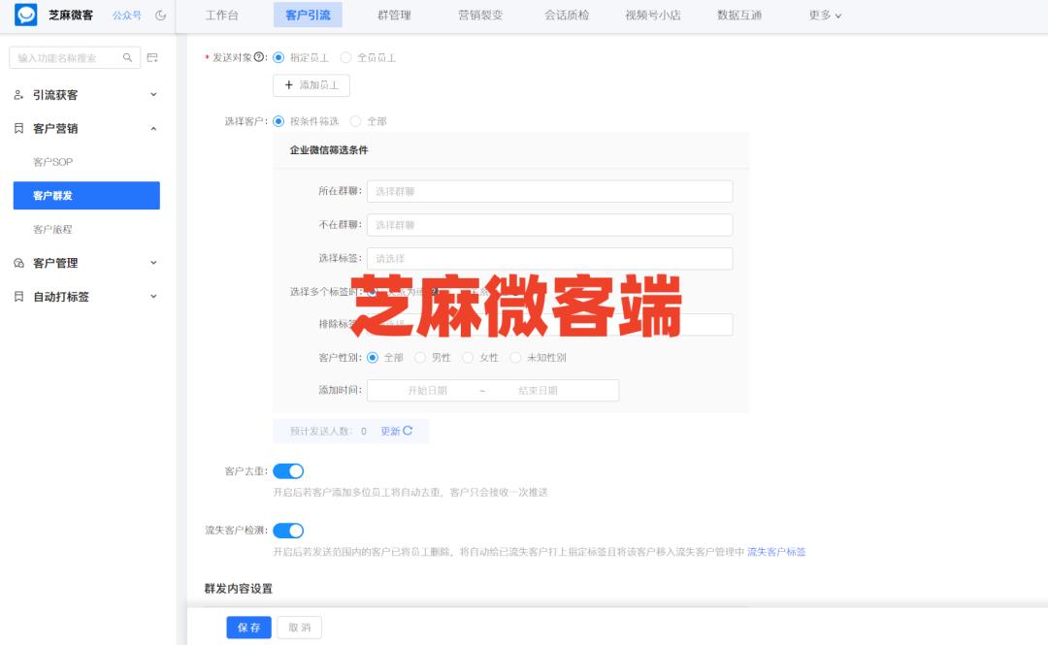The width and height of the screenshot is (1048, 645).
Task: Disable the 客户去重 toggle
Action: [286, 470]
